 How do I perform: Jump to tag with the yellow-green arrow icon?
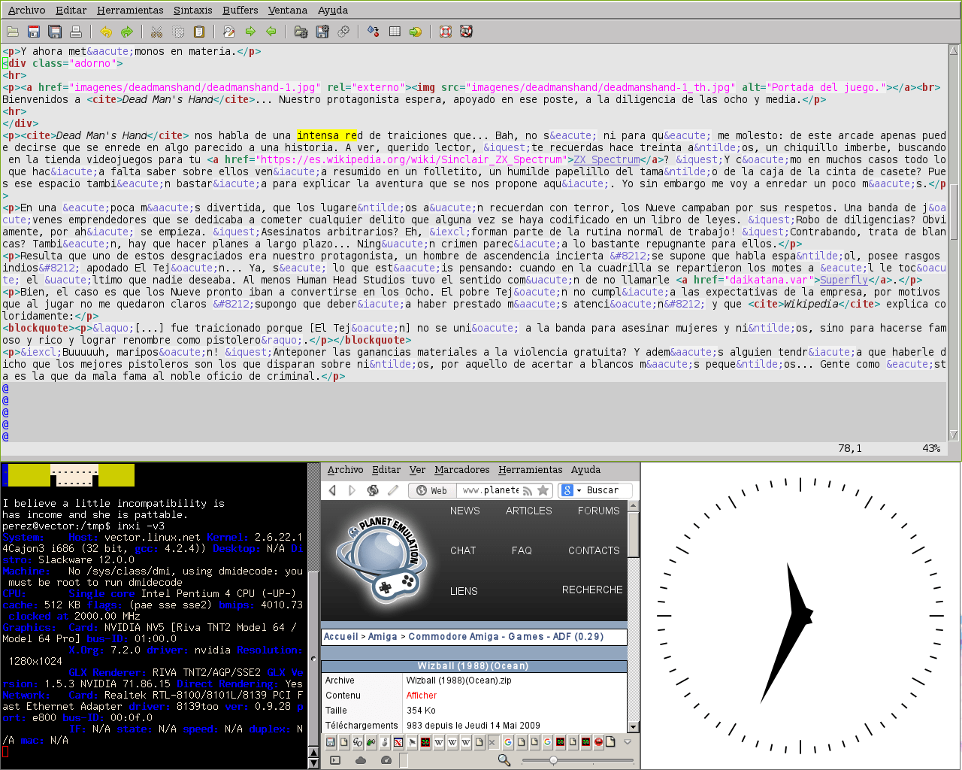pyautogui.click(x=416, y=32)
